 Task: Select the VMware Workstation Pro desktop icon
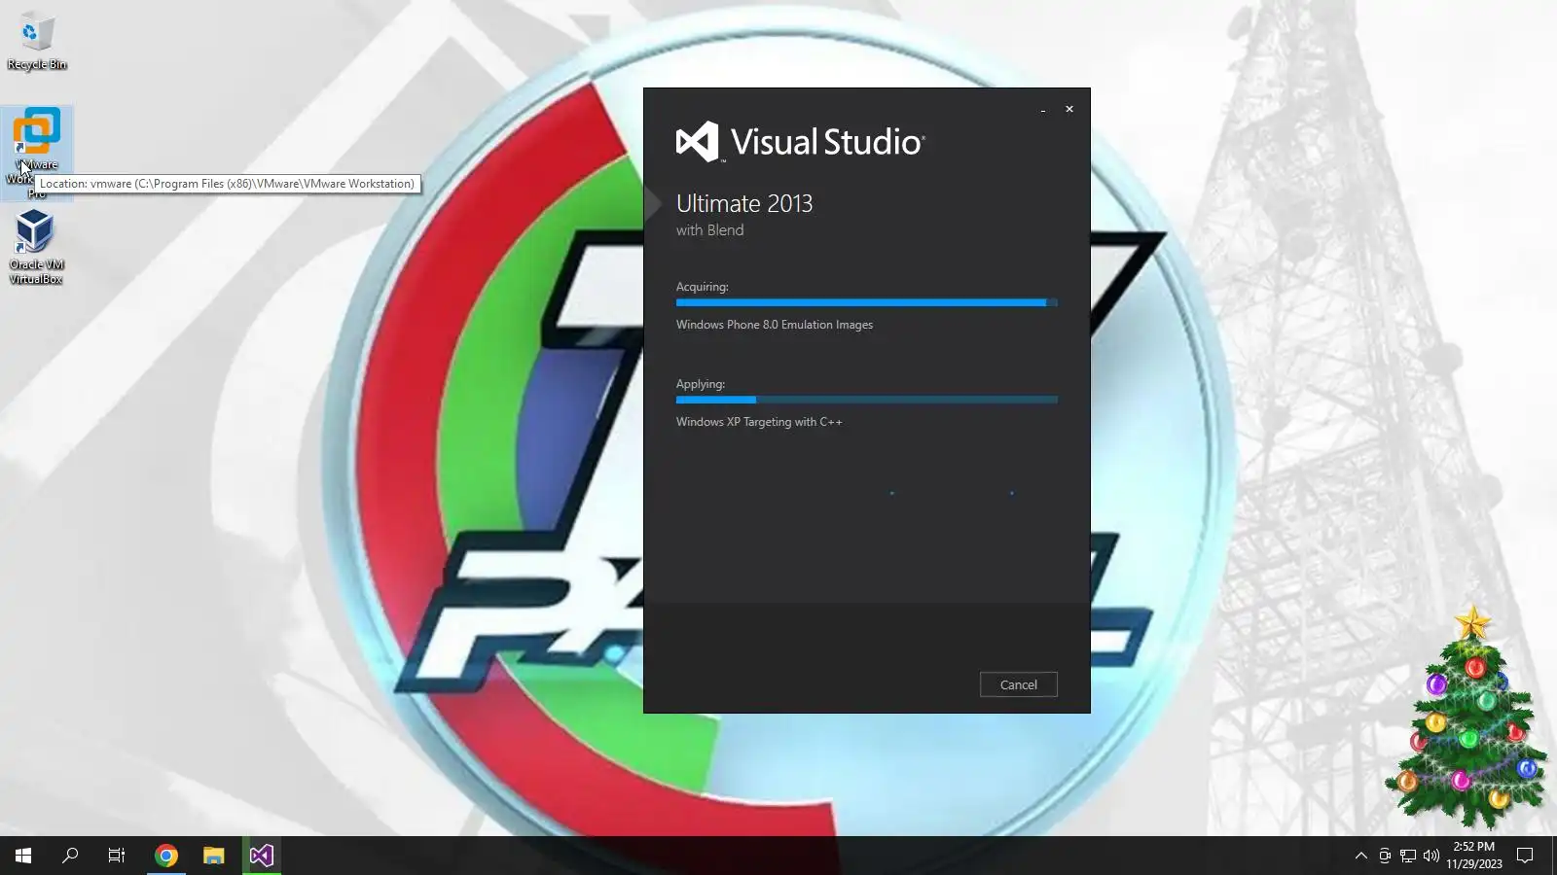coord(37,153)
